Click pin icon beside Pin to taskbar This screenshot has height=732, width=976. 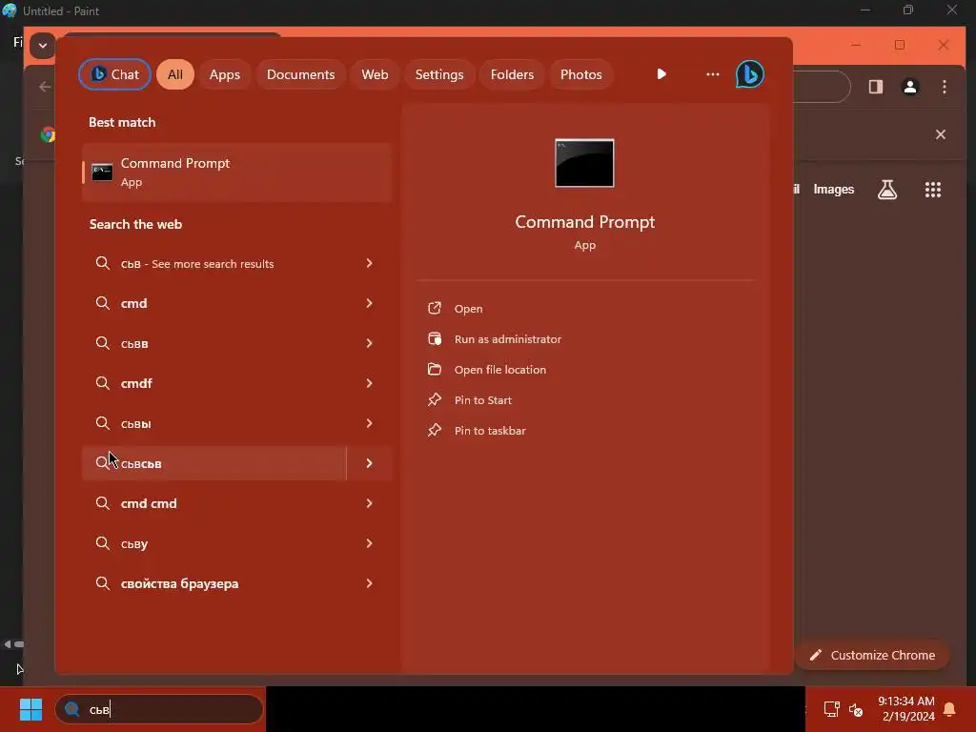435,430
